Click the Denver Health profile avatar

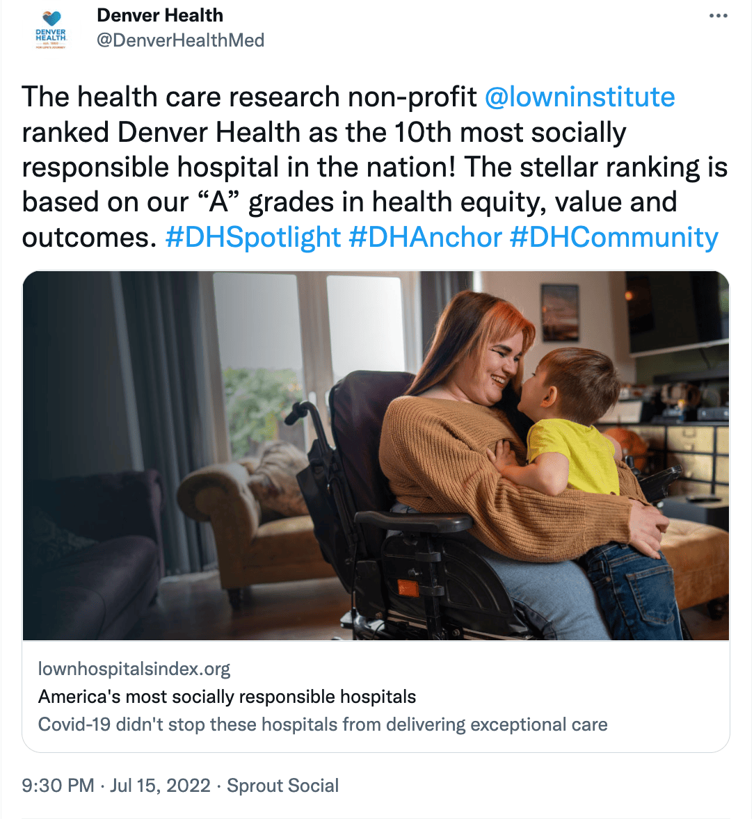(50, 29)
